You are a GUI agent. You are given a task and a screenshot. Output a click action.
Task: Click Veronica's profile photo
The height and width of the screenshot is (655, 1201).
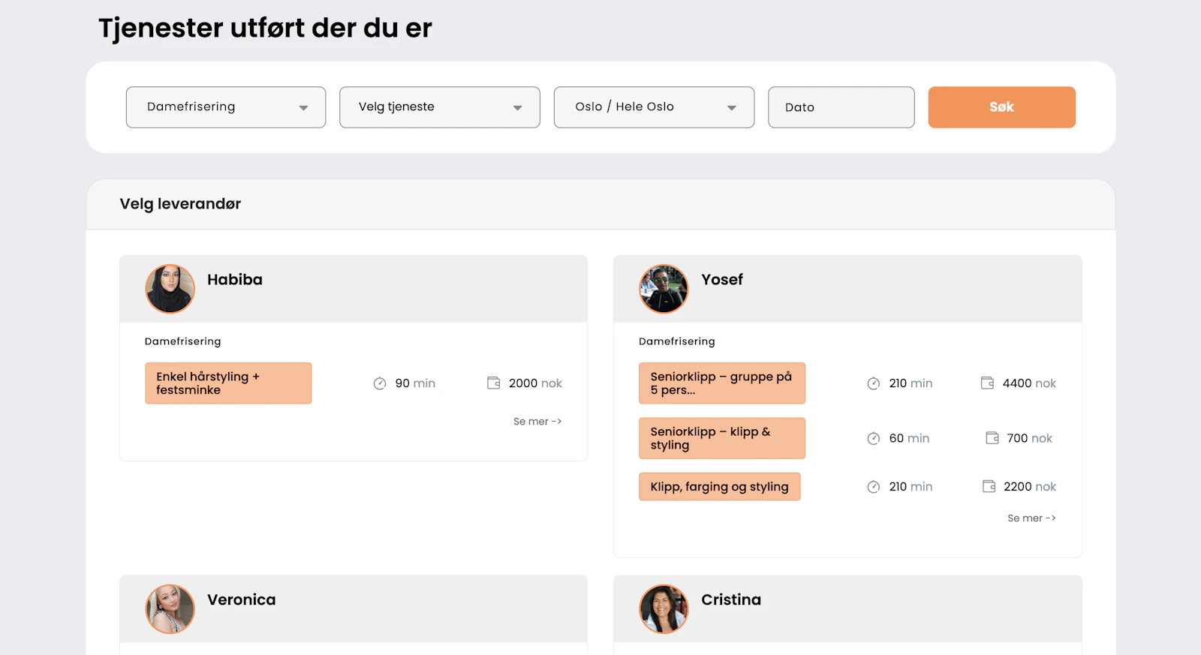click(170, 609)
